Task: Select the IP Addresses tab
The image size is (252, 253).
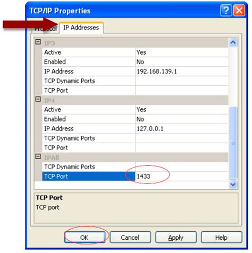Action: (81, 28)
